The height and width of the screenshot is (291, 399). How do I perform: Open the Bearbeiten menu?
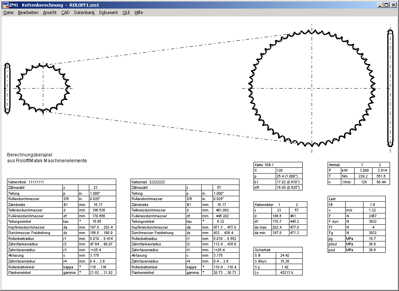pos(28,12)
